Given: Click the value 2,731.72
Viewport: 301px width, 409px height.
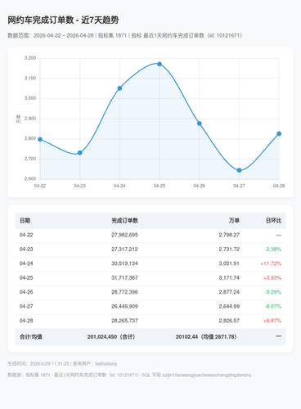Looking at the screenshot, I should click(x=229, y=249).
